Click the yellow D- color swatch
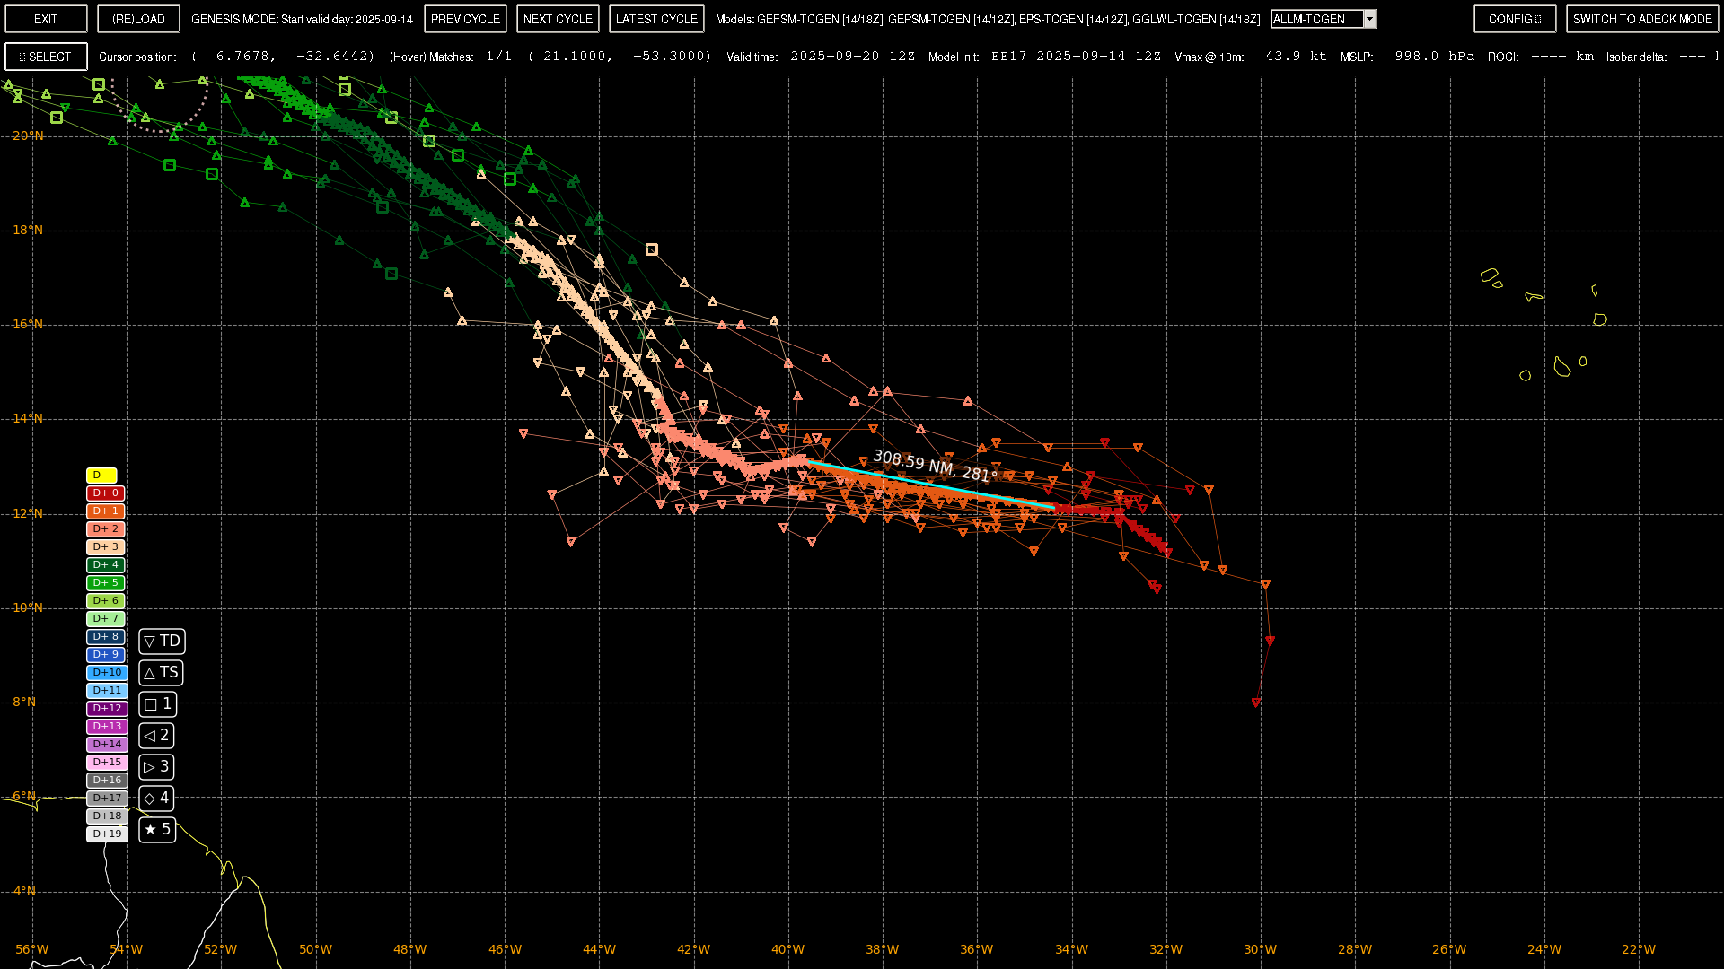Screen dimensions: 1724x969 [x=101, y=475]
